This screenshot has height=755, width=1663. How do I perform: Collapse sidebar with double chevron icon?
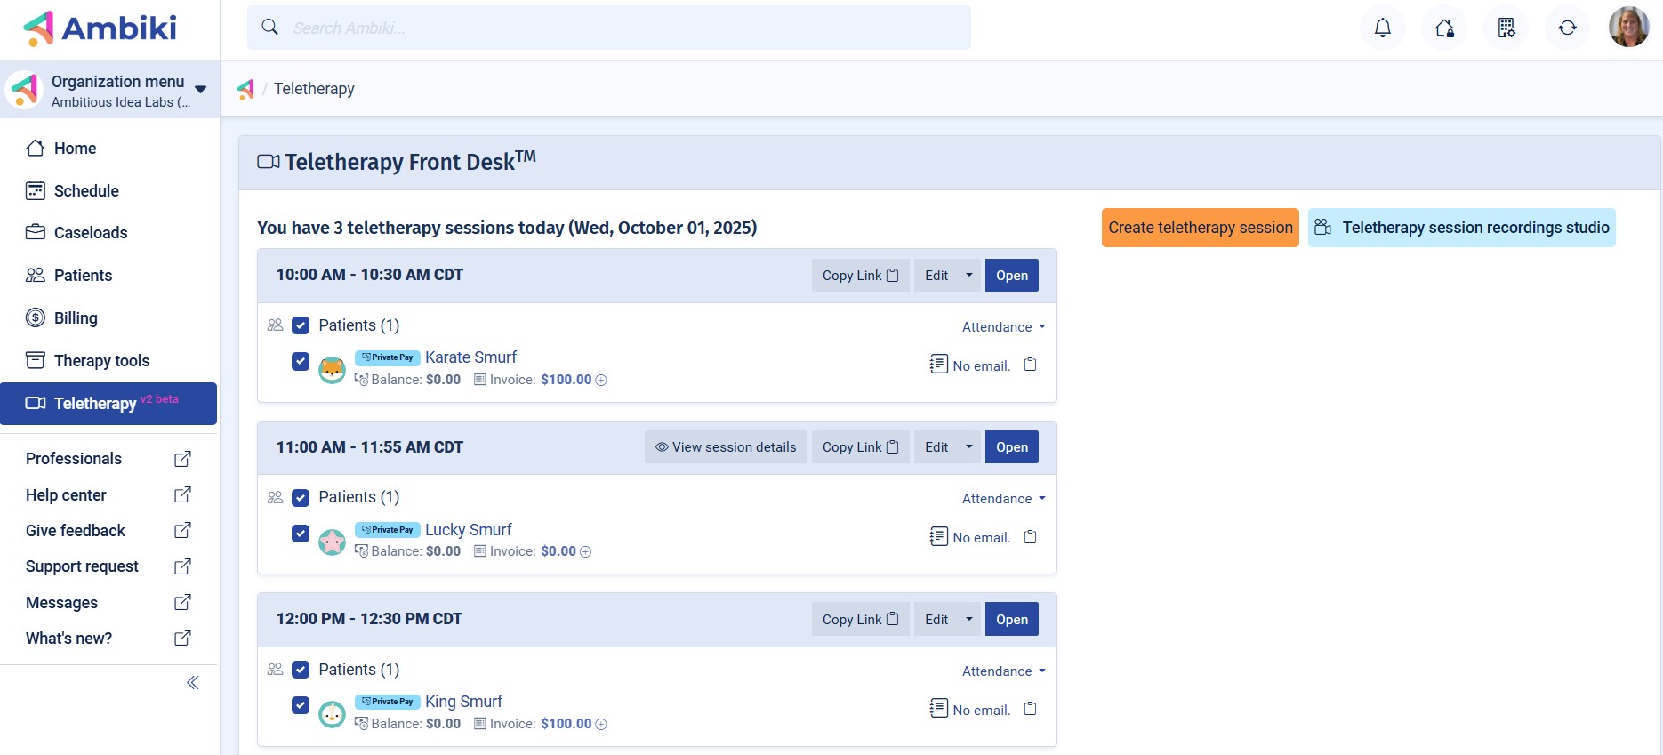click(192, 683)
